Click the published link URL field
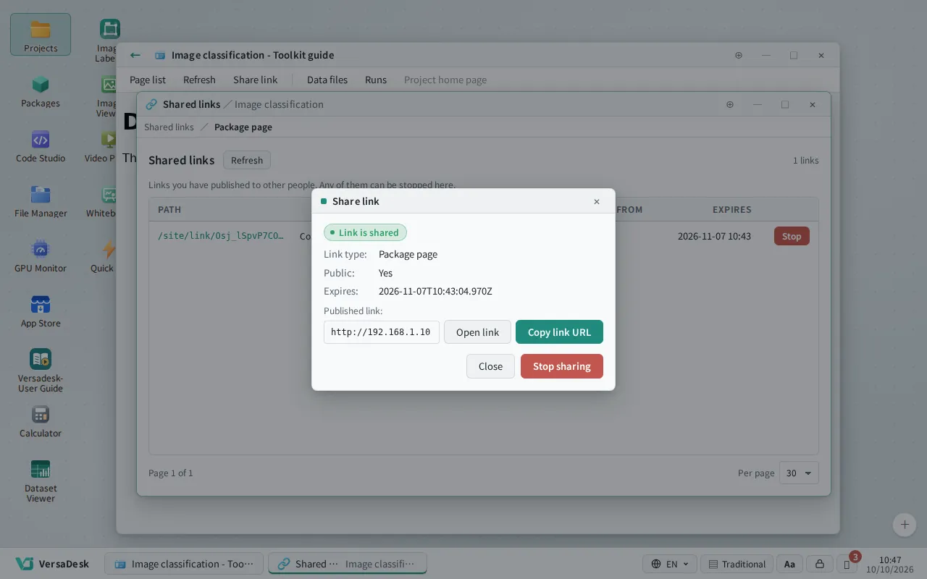Image resolution: width=927 pixels, height=579 pixels. point(382,332)
